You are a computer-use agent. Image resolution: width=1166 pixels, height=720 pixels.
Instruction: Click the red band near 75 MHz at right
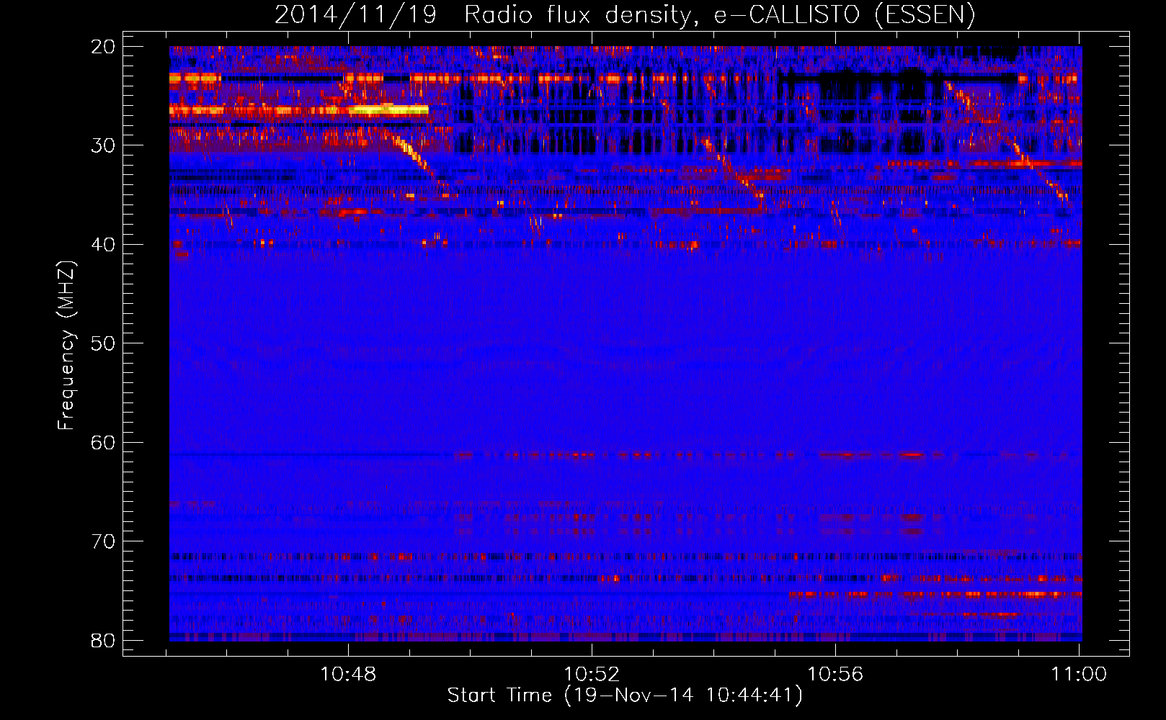point(935,594)
